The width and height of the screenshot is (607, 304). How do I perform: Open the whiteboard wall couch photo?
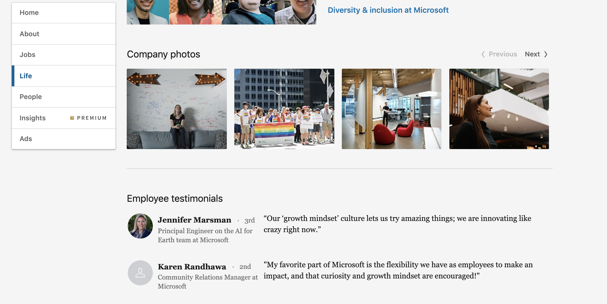(x=177, y=109)
